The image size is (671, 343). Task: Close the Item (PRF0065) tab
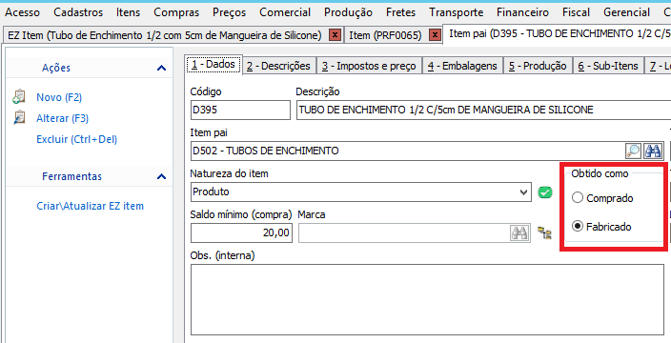pos(435,34)
